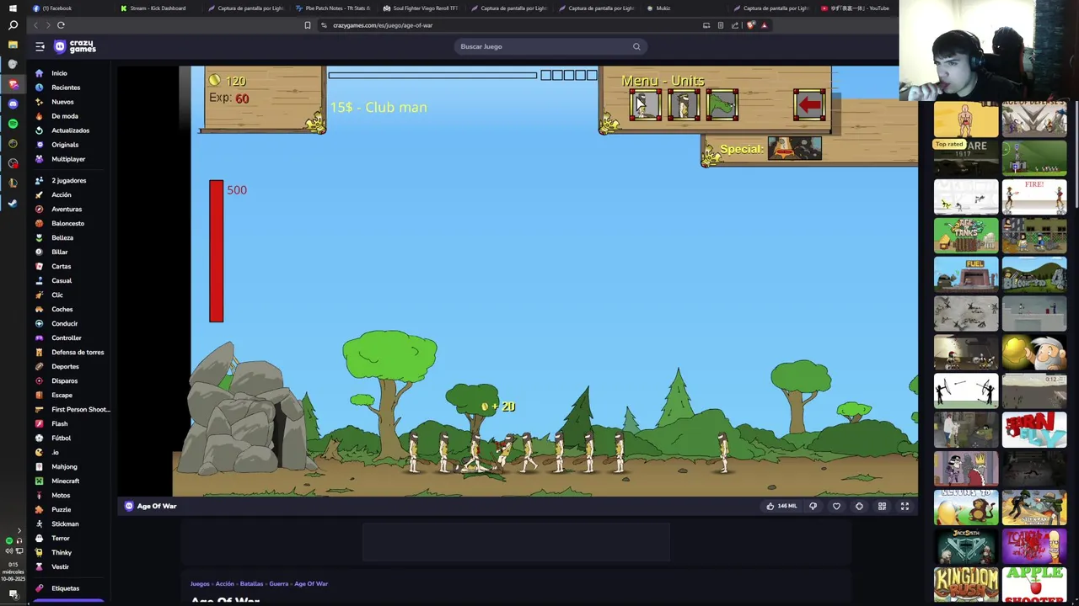Bookmark this page in address bar
1079x606 pixels.
pyautogui.click(x=308, y=25)
